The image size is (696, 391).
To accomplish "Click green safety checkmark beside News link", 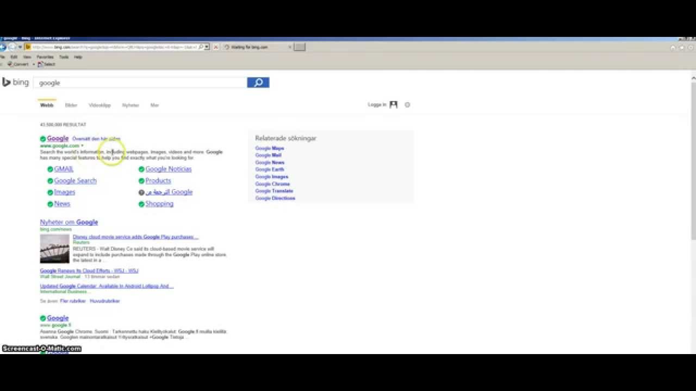I will [50, 204].
